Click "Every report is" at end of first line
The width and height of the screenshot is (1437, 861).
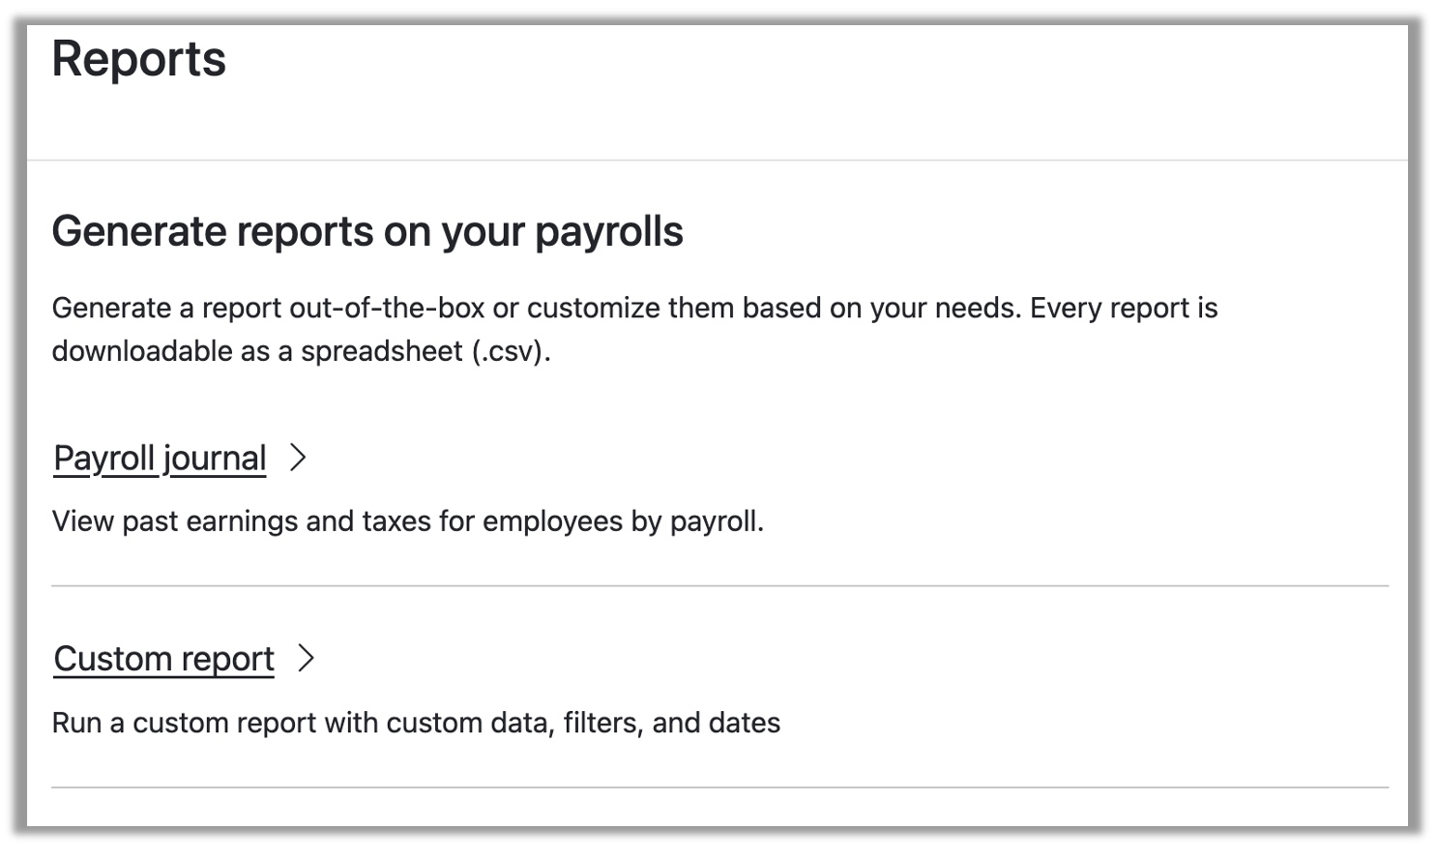[1124, 309]
